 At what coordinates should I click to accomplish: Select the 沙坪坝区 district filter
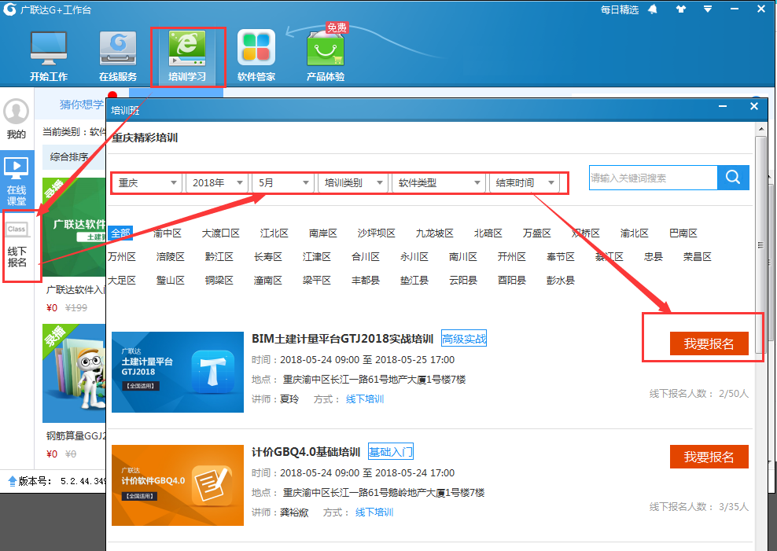[377, 233]
